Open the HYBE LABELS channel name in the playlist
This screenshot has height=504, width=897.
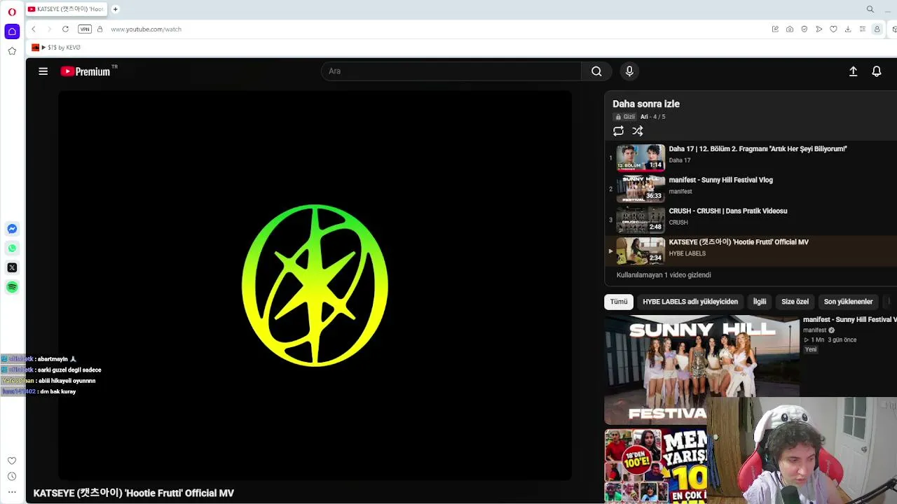pyautogui.click(x=687, y=253)
